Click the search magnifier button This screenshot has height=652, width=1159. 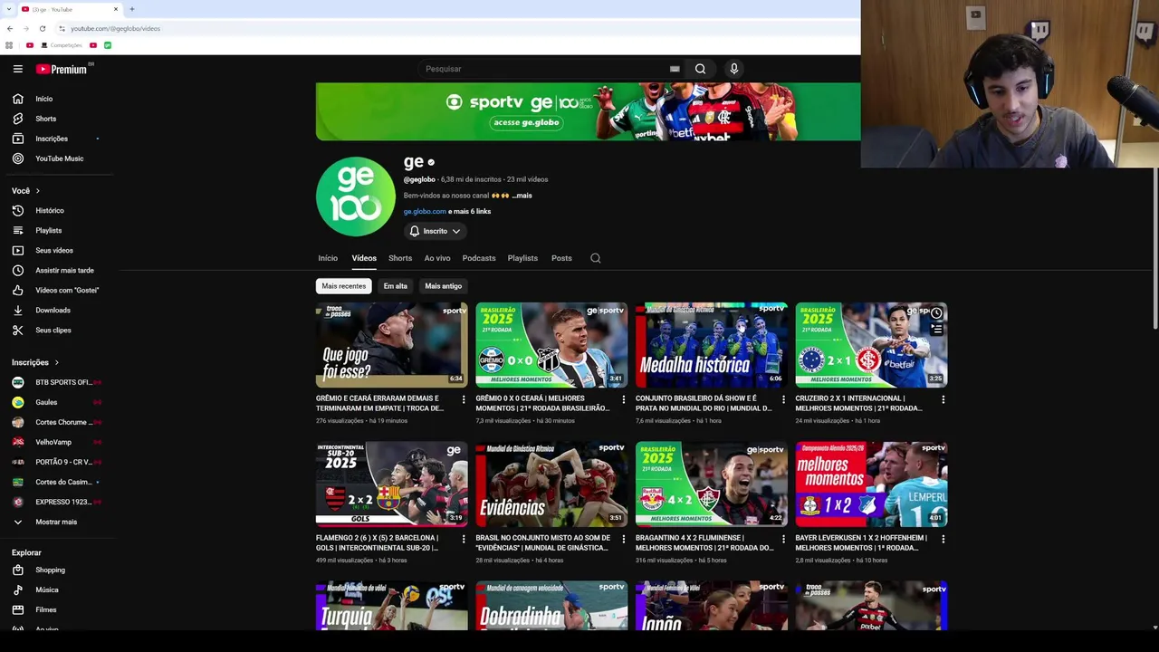700,69
